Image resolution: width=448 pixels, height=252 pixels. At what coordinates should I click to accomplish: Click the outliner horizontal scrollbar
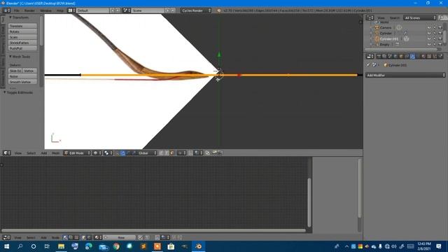click(402, 50)
